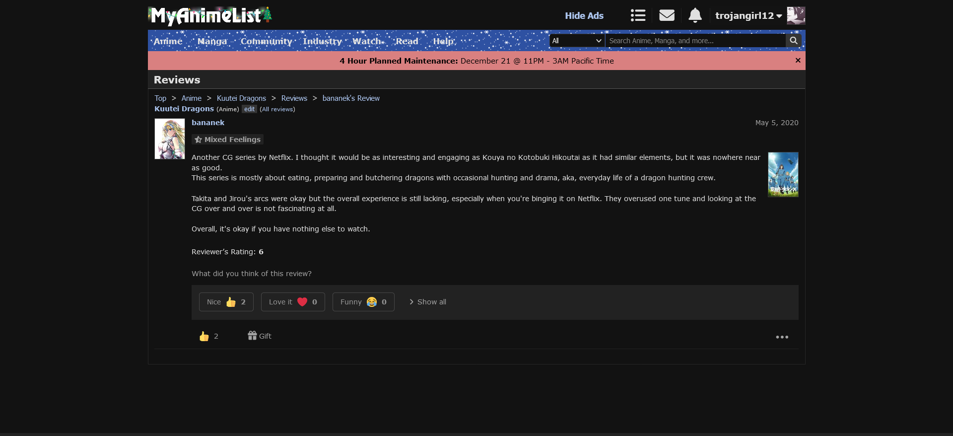Open the All search category dropdown
Viewport: 953px width, 436px height.
[x=577, y=41]
